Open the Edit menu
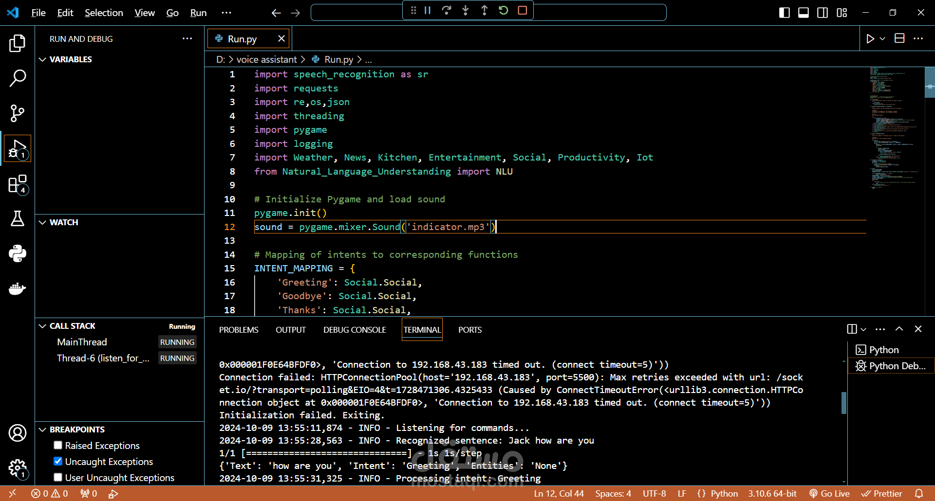This screenshot has height=501, width=935. pos(65,13)
